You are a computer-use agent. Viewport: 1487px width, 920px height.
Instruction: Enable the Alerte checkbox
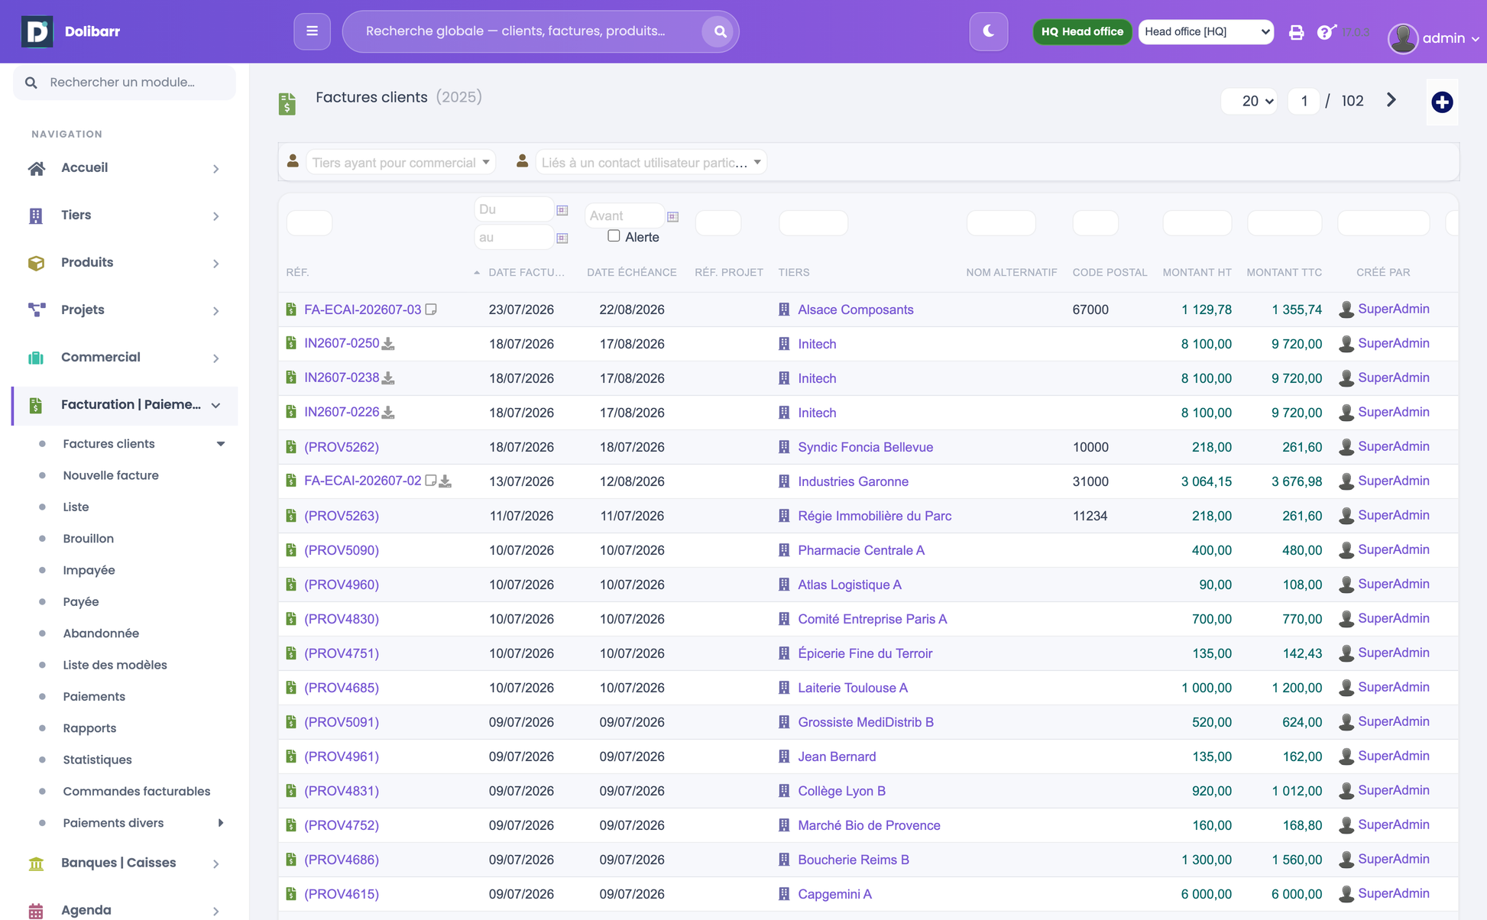pos(614,236)
